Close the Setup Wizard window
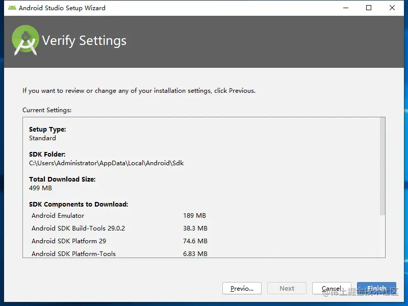 click(x=392, y=8)
